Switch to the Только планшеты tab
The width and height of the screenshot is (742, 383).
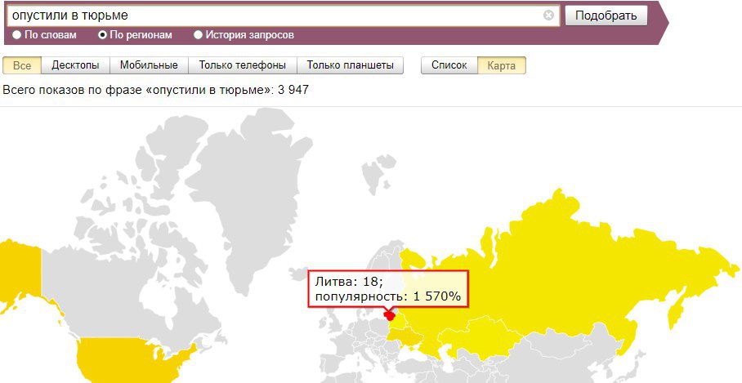tap(351, 65)
